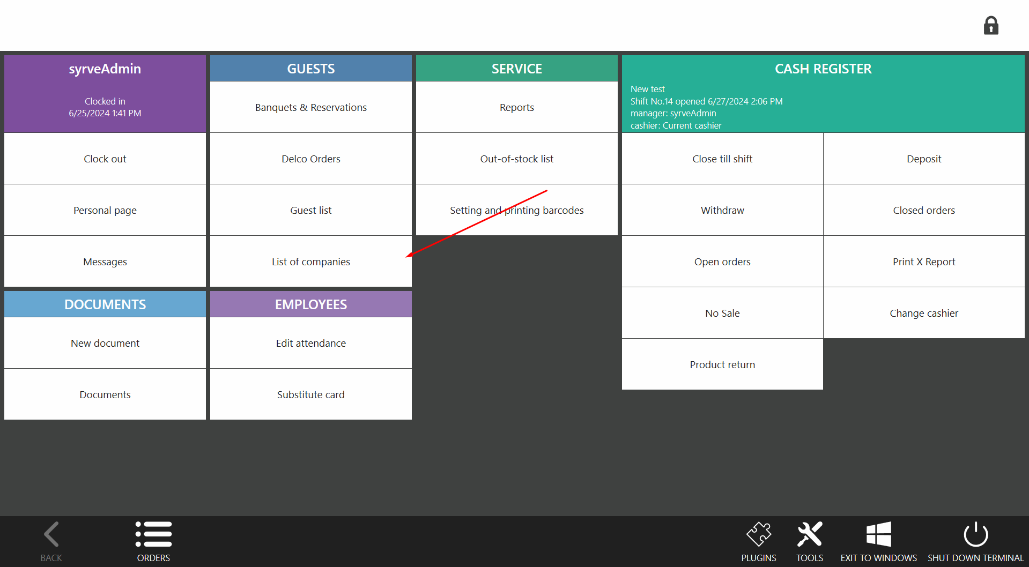Click Edit attendance under Employees

pos(310,343)
